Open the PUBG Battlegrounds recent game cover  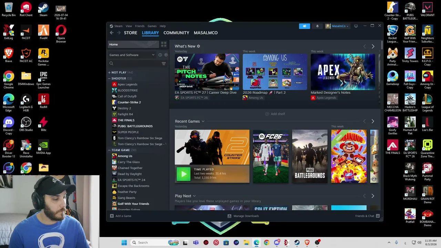pos(310,156)
